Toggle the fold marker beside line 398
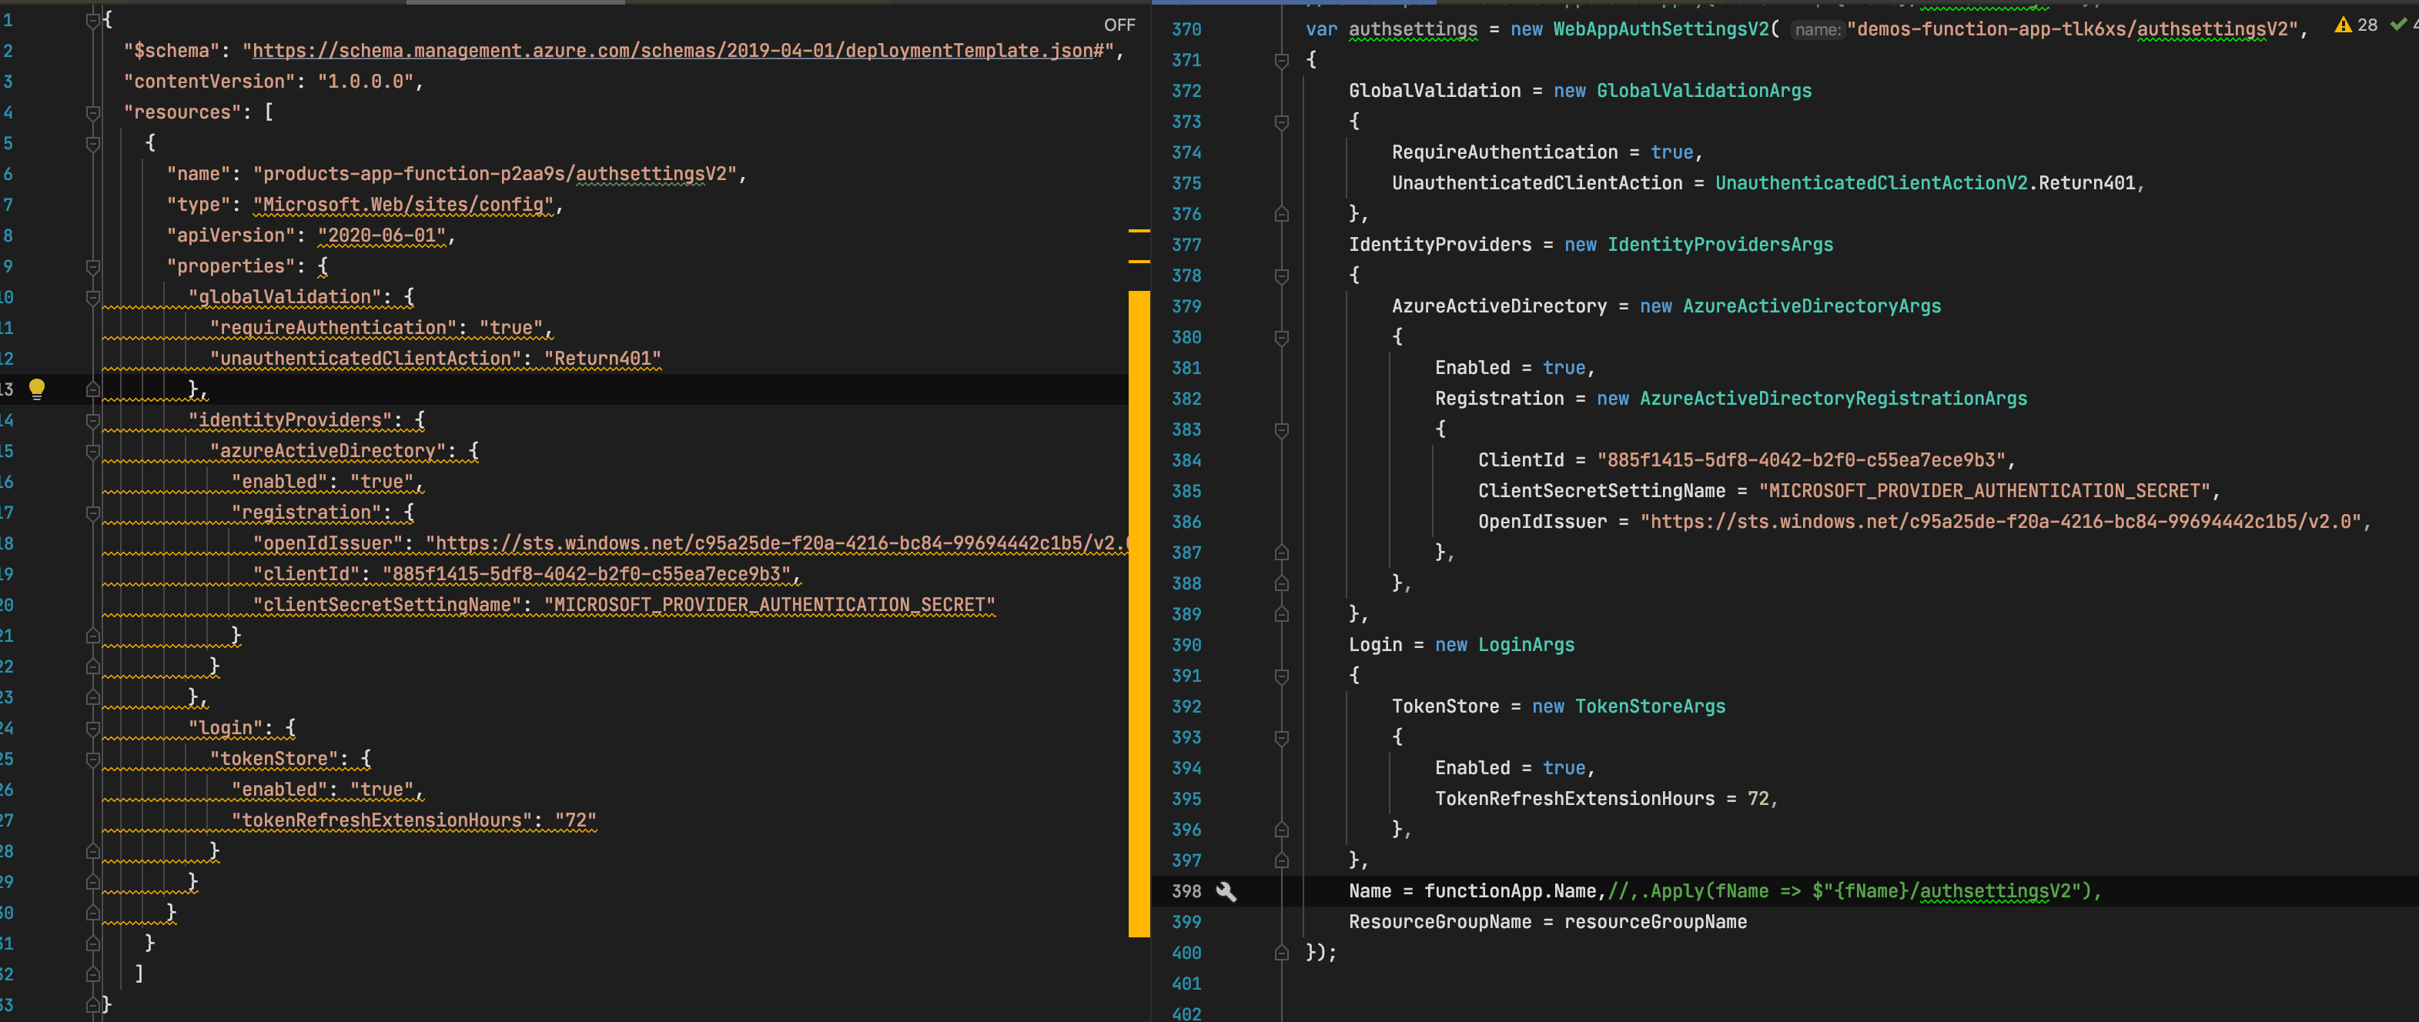Screen dimensions: 2419x1022 [1282, 891]
